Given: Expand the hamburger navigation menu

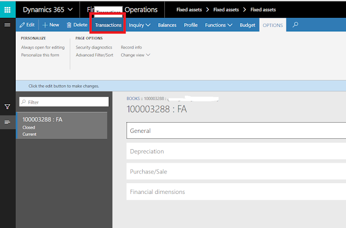Looking at the screenshot, I should pos(8,25).
